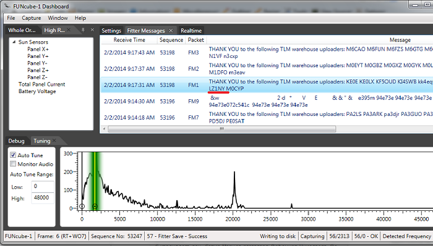Open the Window menu
This screenshot has width=433, height=246.
pos(58,18)
